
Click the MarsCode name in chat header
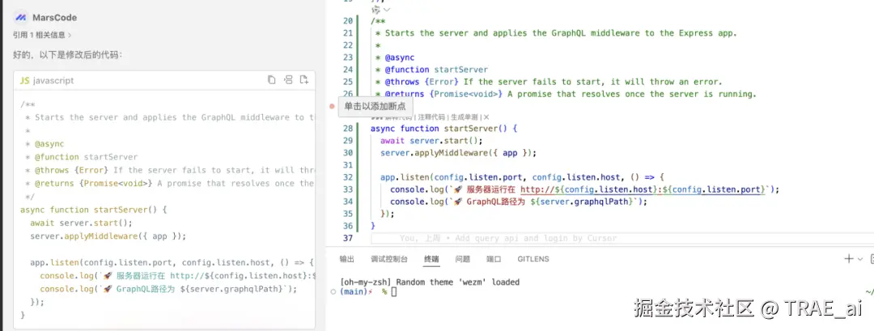[x=55, y=18]
